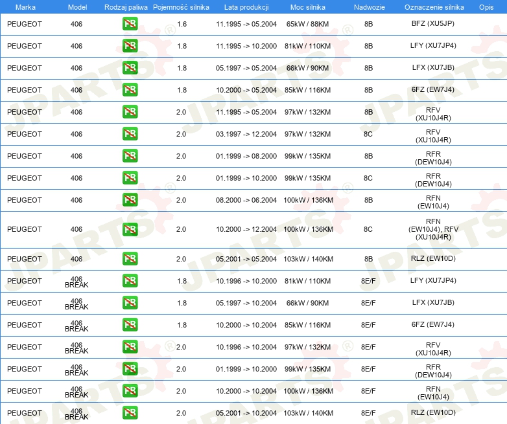The width and height of the screenshot is (507, 424).
Task: Click the petrol fuel icon in the BFZ (XU5JP) row
Action: point(130,24)
